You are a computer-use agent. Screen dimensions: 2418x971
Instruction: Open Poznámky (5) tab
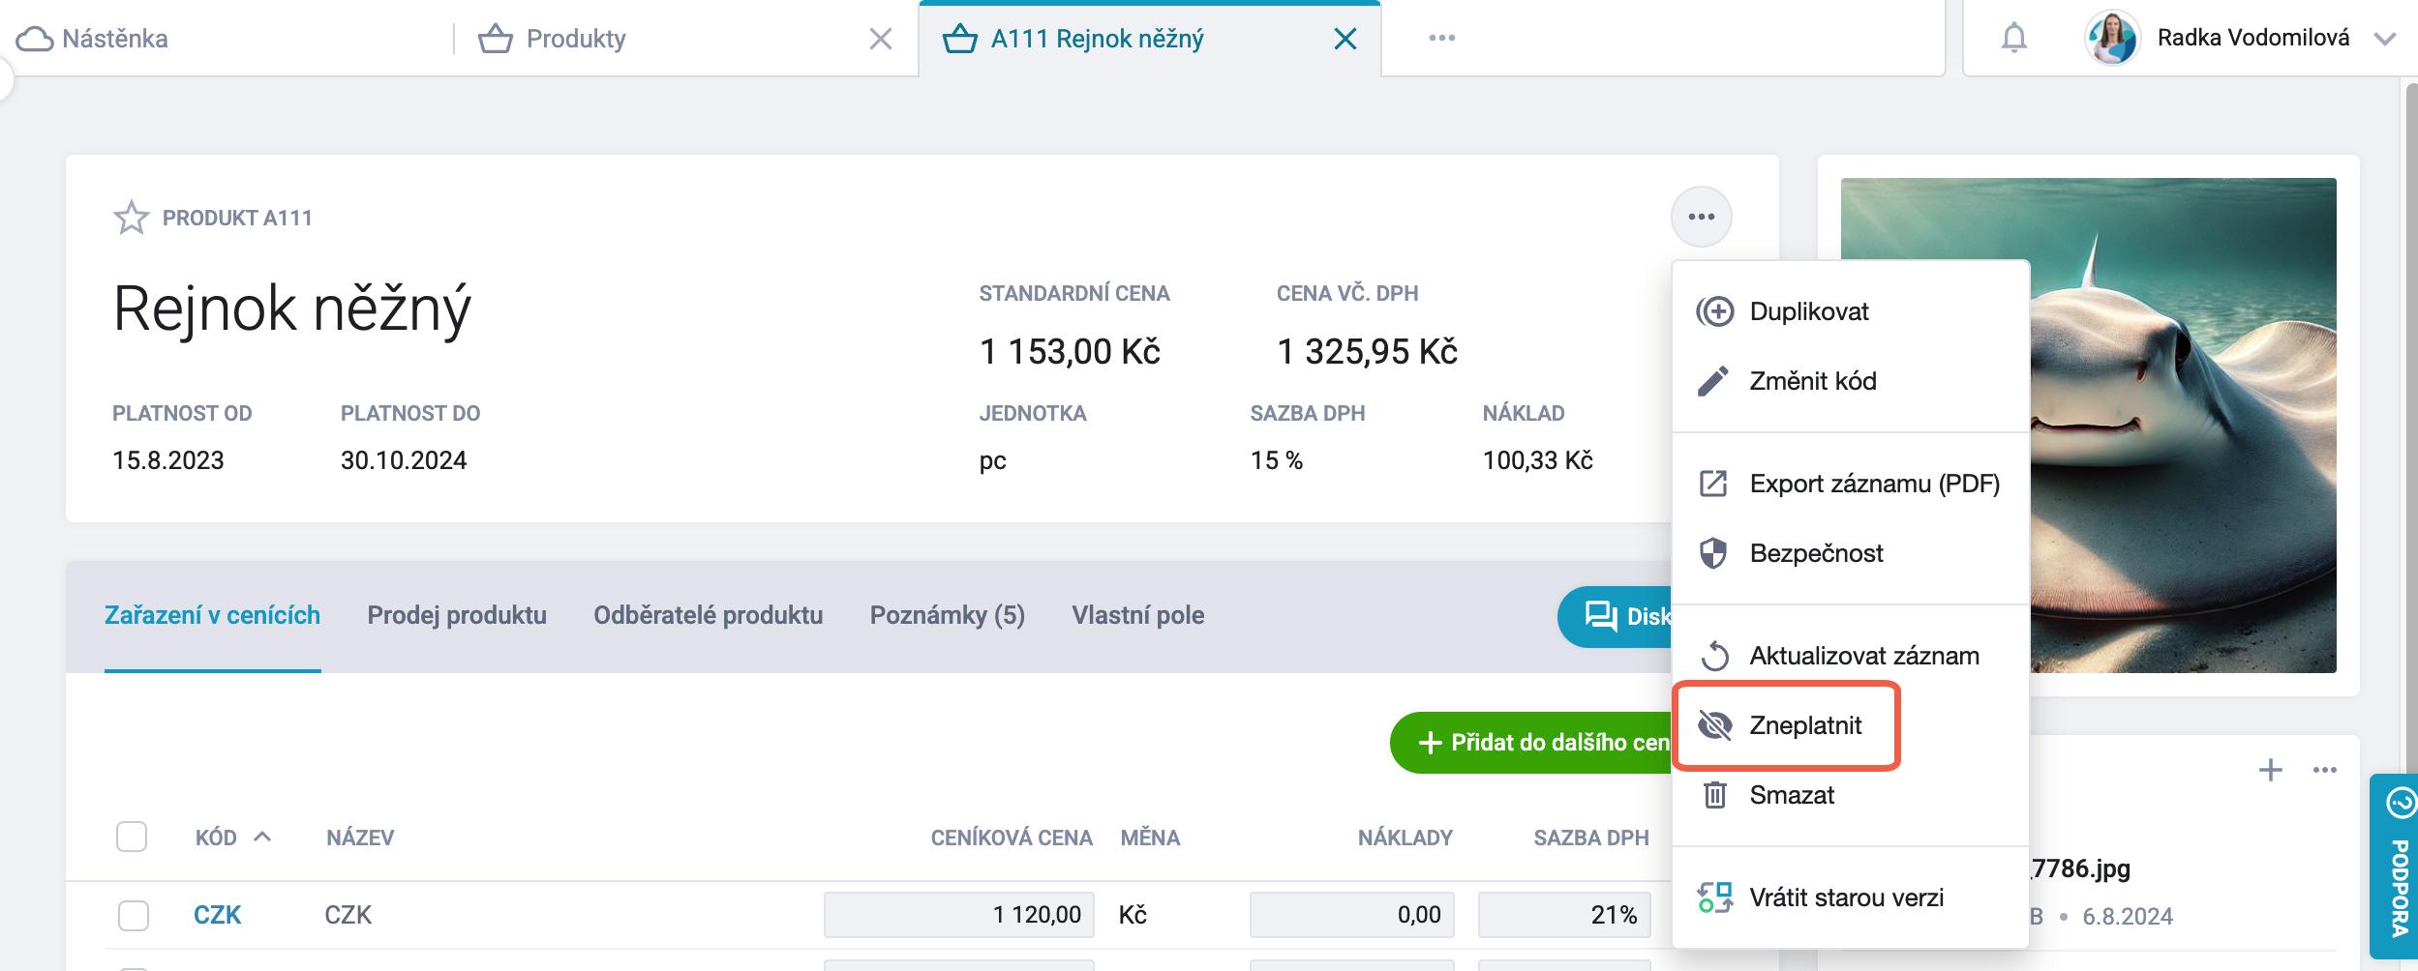(x=947, y=615)
